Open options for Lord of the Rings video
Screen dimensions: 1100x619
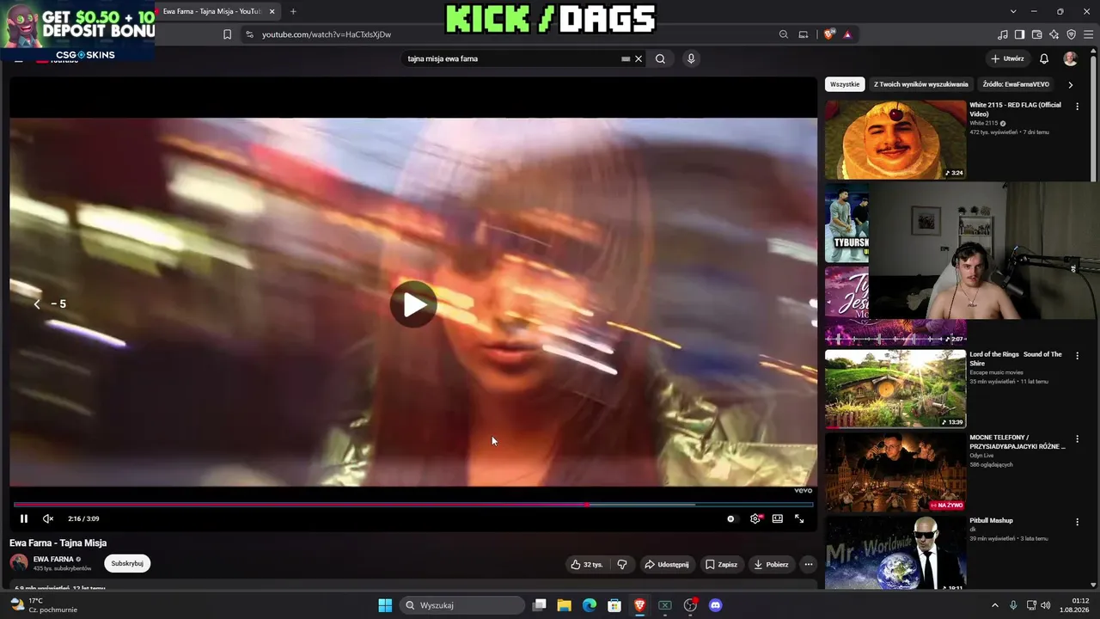click(x=1077, y=356)
